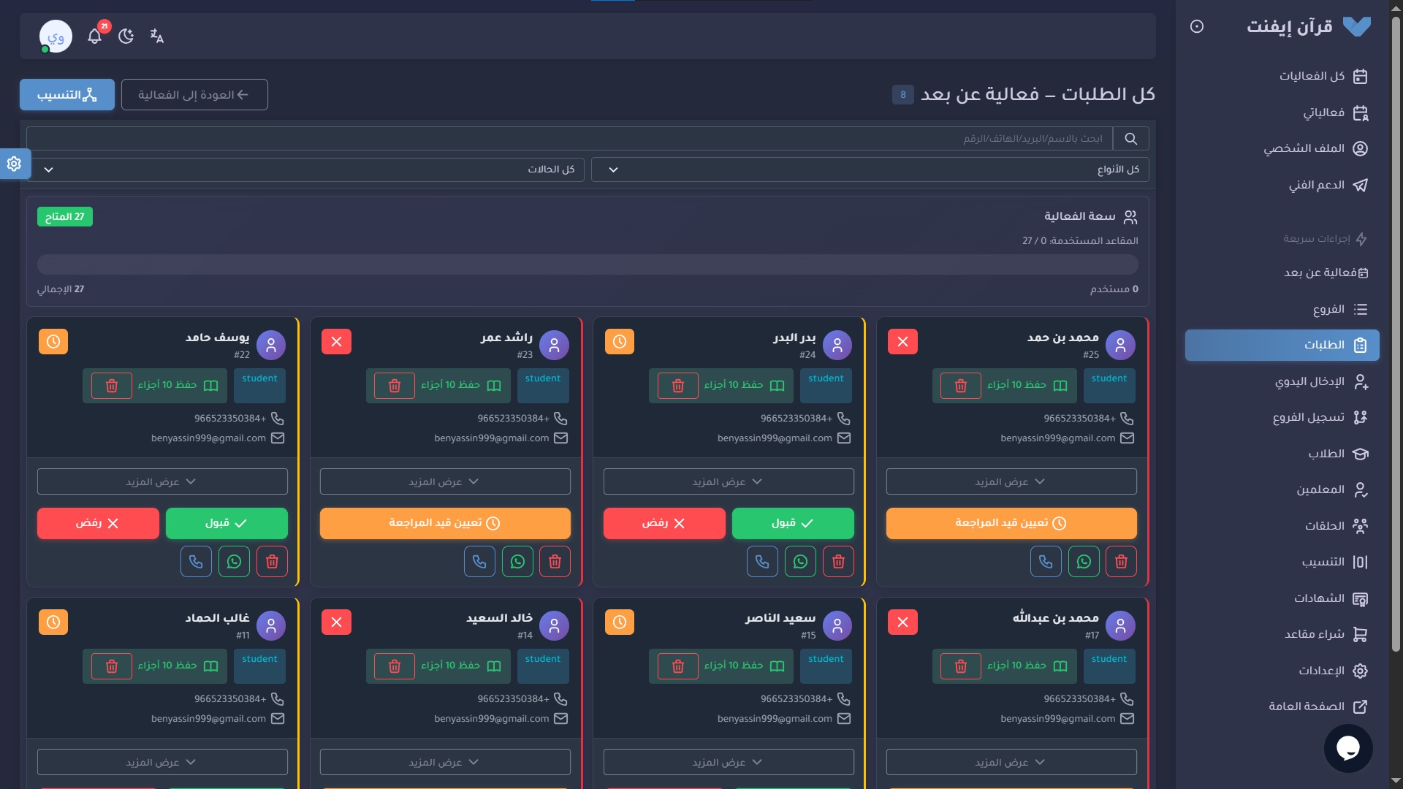Open notifications bell icon
Viewport: 1403px width, 789px height.
pos(95,36)
